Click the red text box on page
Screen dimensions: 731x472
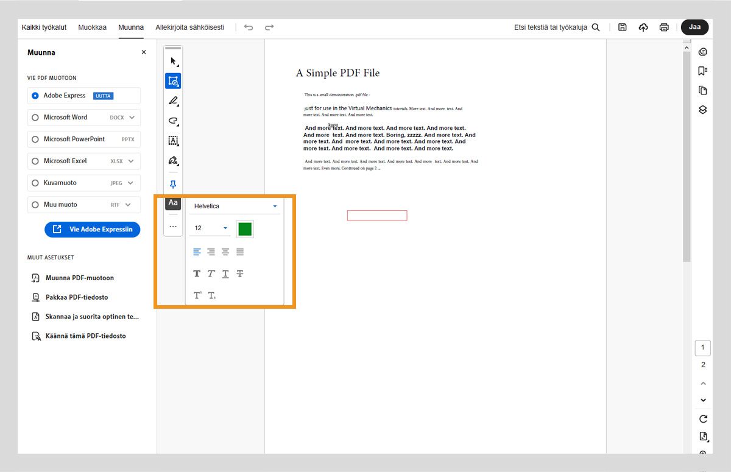[x=377, y=216]
